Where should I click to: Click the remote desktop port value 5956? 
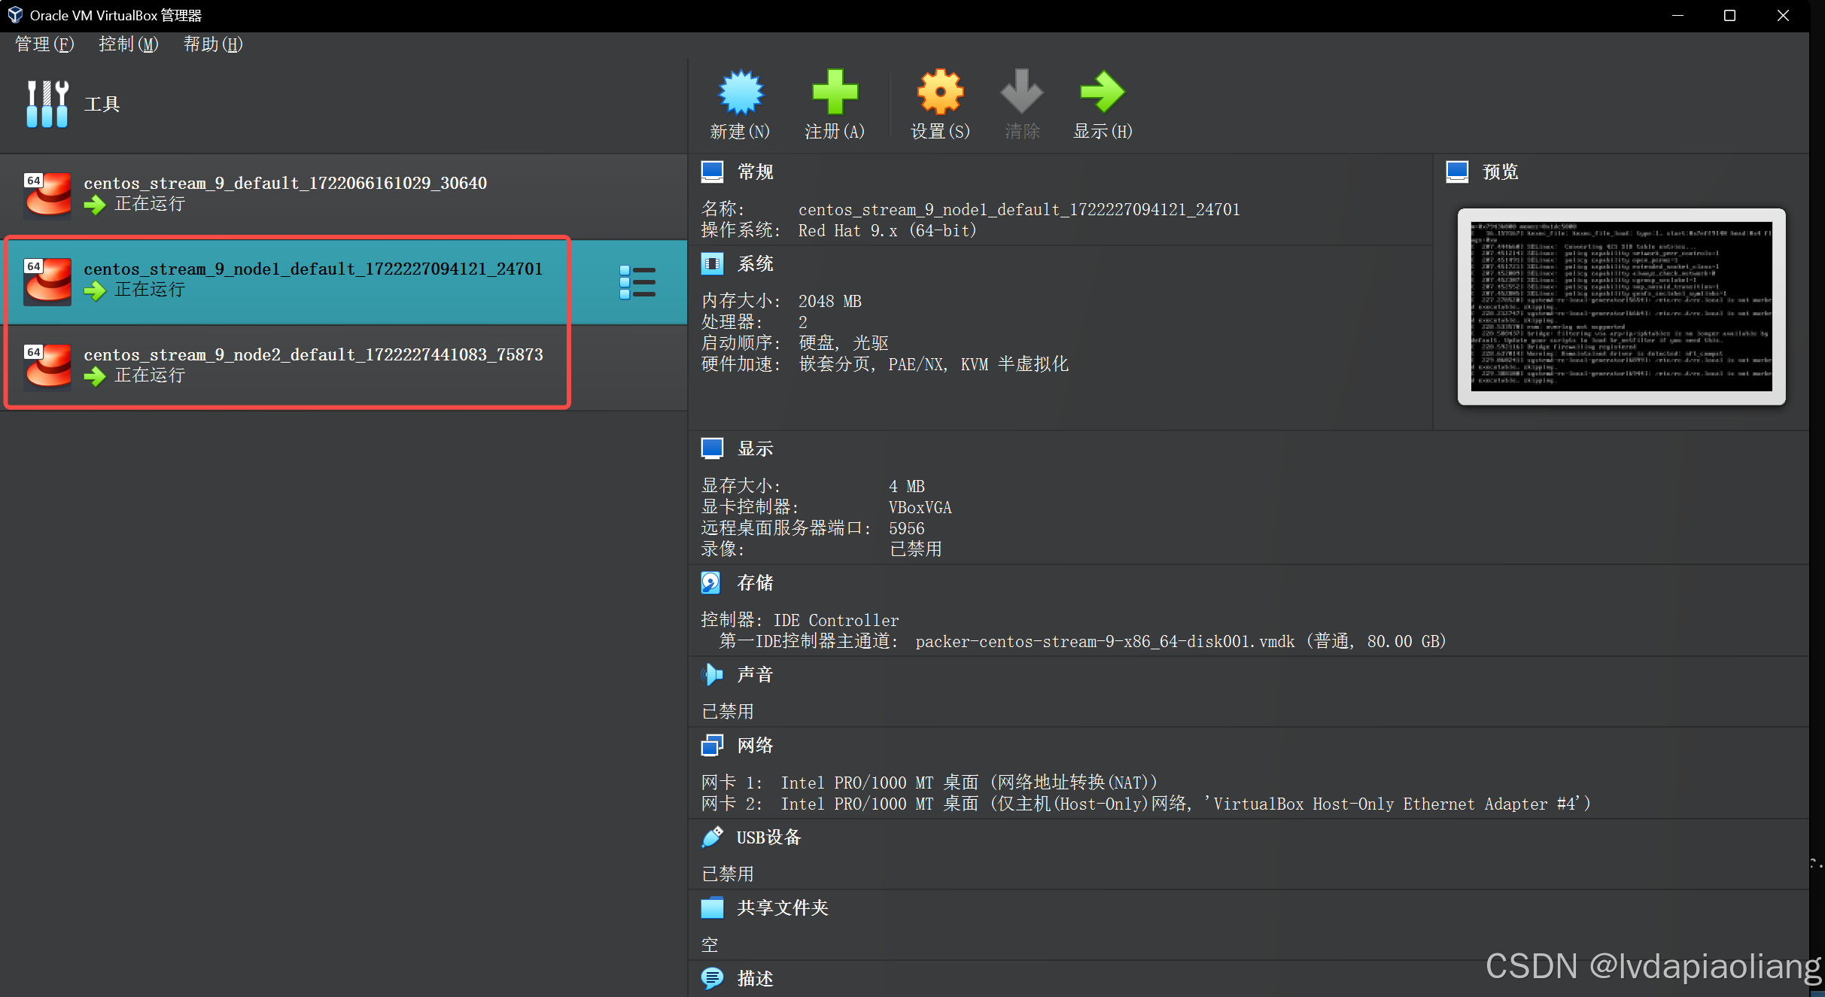(x=906, y=528)
